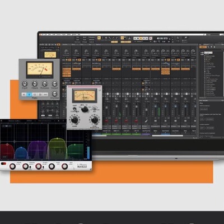Screen dimensions: 224x224
Task: Click the first knob on the multiband plugin
Action: 13,166
